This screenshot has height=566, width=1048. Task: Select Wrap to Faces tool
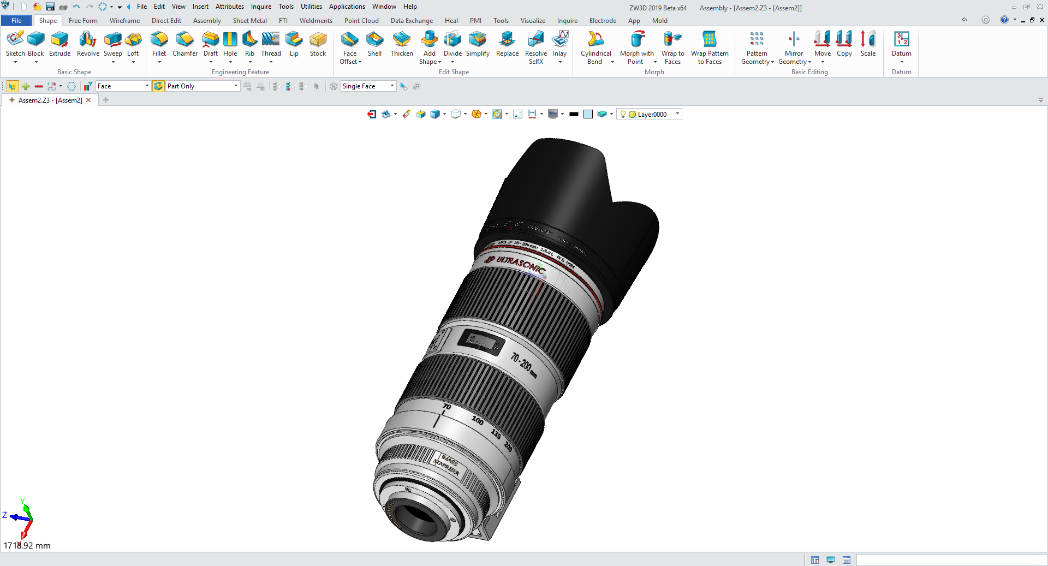coord(673,47)
